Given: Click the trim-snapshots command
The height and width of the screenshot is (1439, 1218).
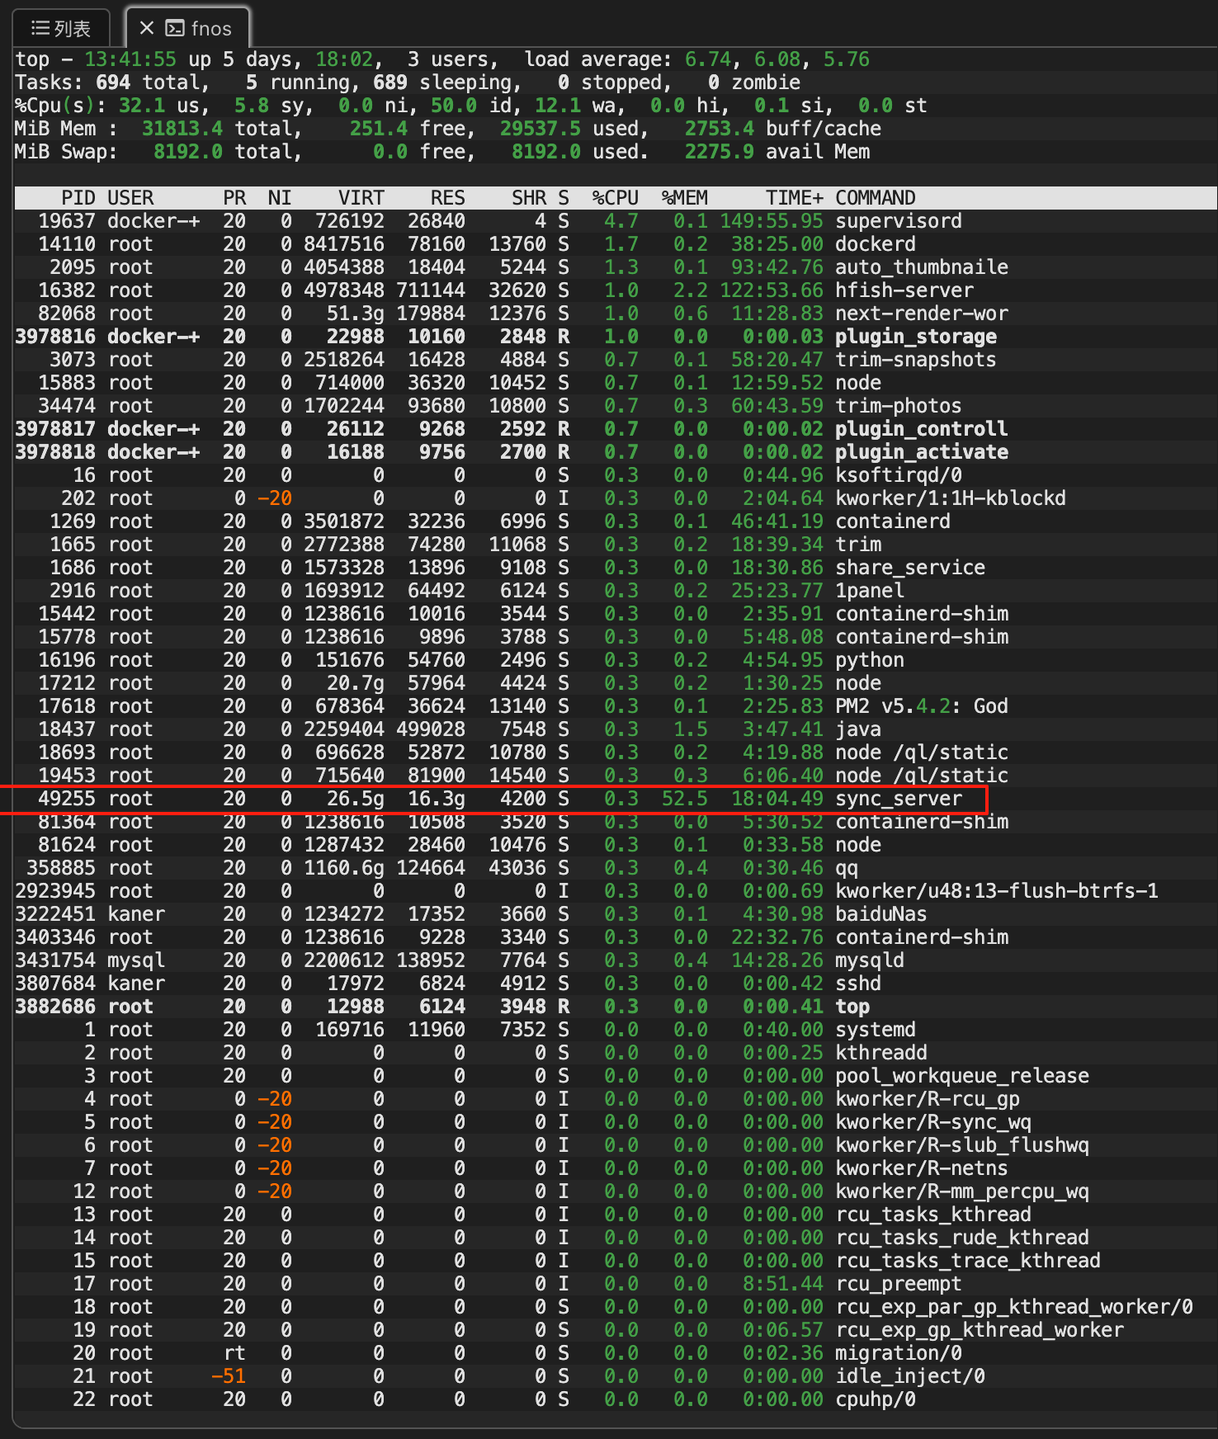Looking at the screenshot, I should pyautogui.click(x=916, y=360).
